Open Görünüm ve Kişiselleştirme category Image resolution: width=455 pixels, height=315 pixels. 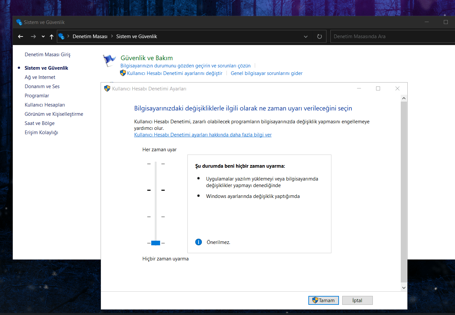pos(54,114)
